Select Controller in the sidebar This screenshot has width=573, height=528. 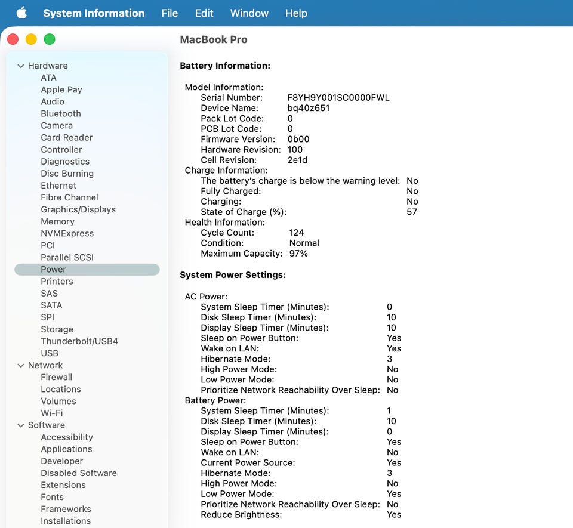click(x=61, y=150)
